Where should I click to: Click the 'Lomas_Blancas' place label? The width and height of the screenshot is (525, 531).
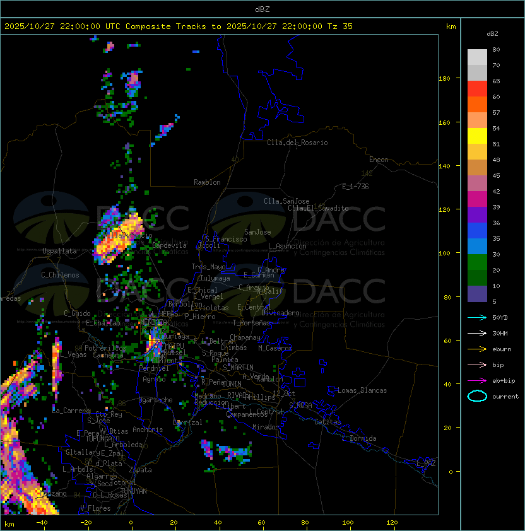coord(362,390)
